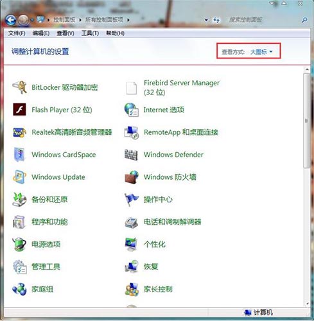Click the 调整计算机的设置 heading
The height and width of the screenshot is (321, 314).
point(40,51)
